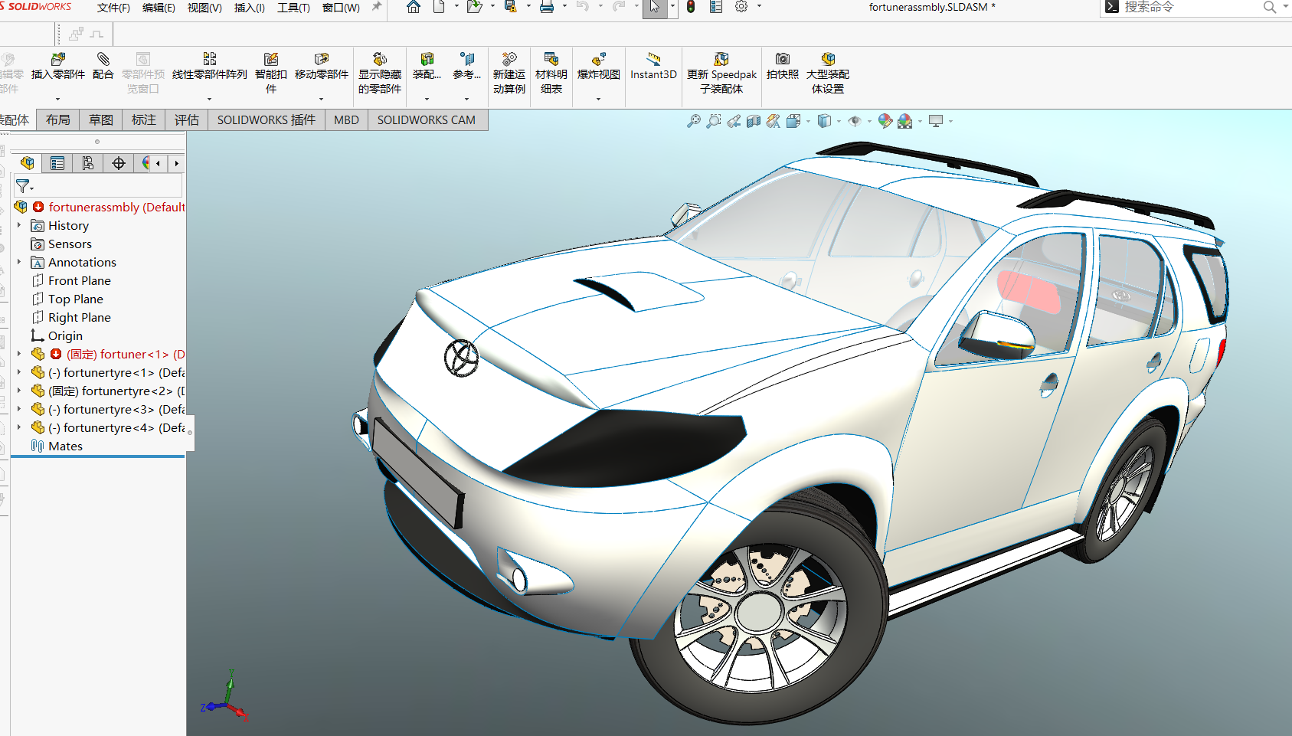Select FeatureManager design tree tab icon

click(28, 163)
